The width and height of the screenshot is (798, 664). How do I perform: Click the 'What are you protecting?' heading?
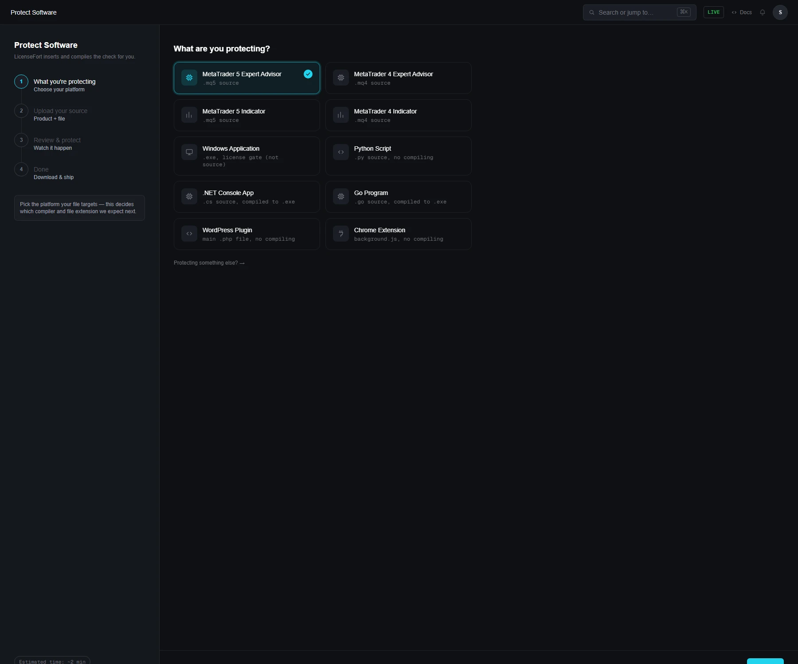[x=222, y=49]
